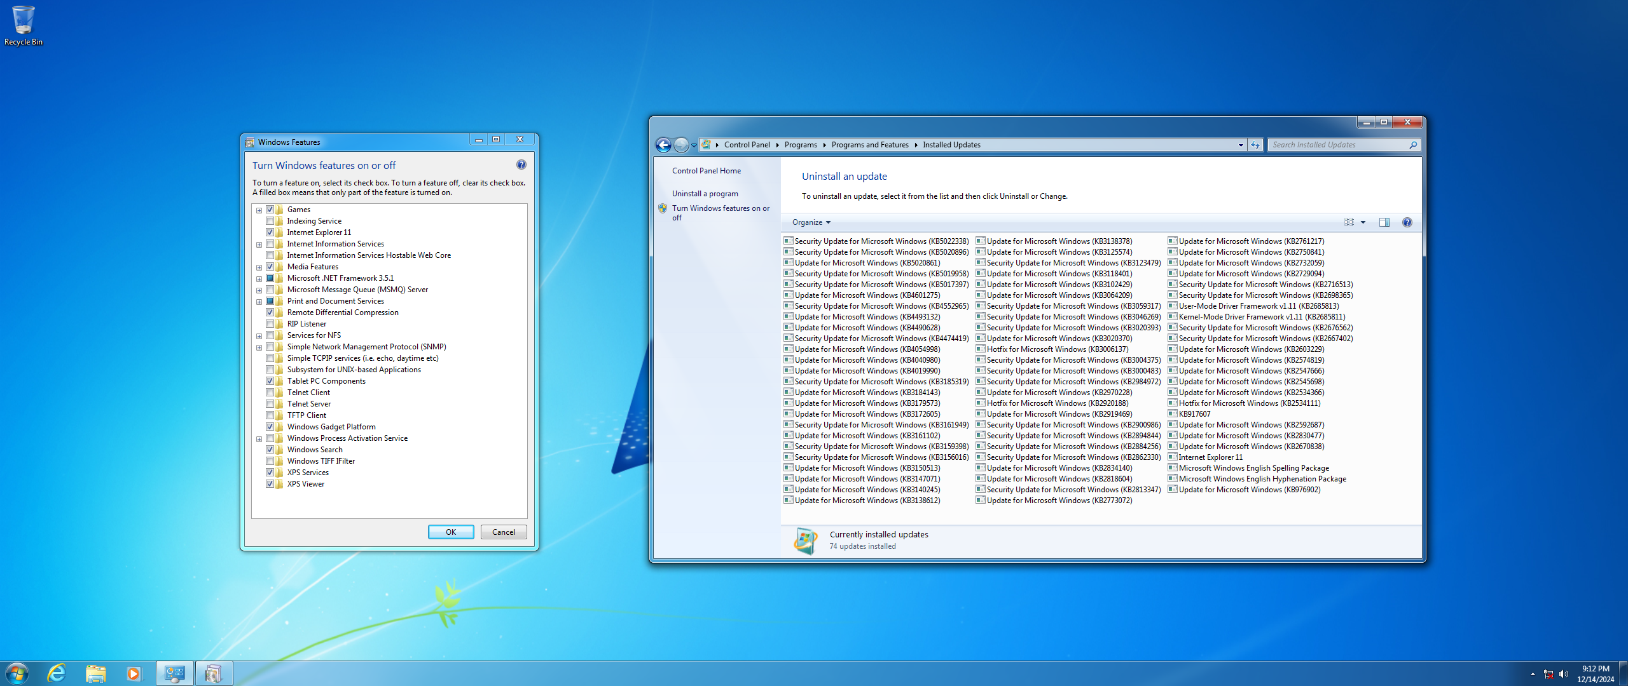
Task: Expand the Games tree node
Action: pos(259,210)
